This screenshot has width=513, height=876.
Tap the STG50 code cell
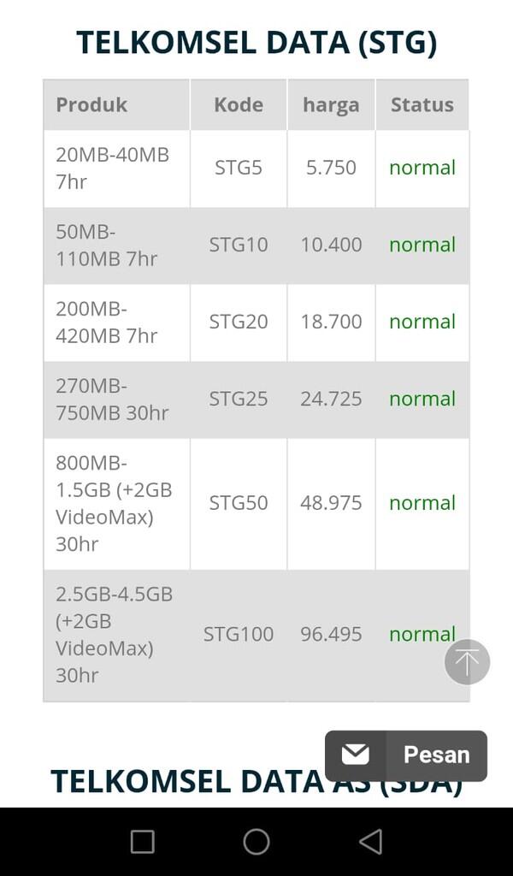[239, 503]
